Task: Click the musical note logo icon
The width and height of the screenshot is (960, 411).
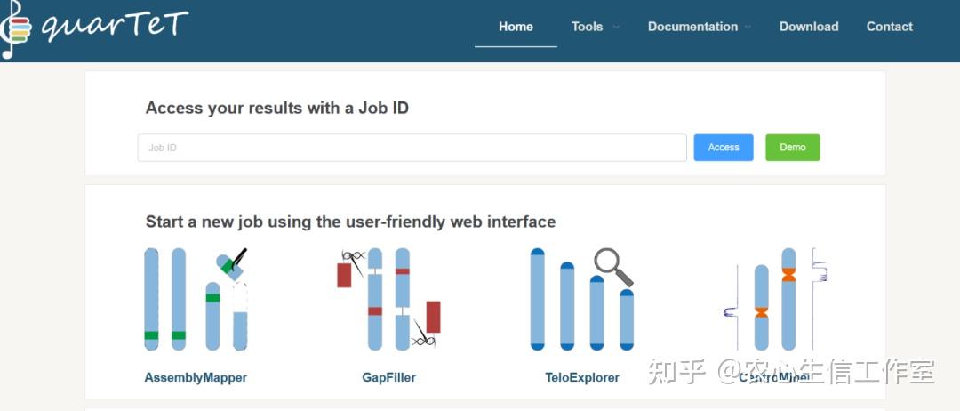Action: coord(15,29)
